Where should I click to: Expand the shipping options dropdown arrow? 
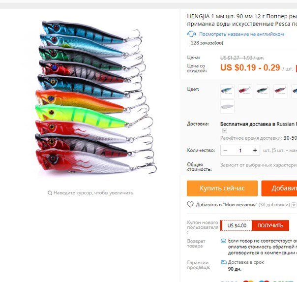click(224, 130)
